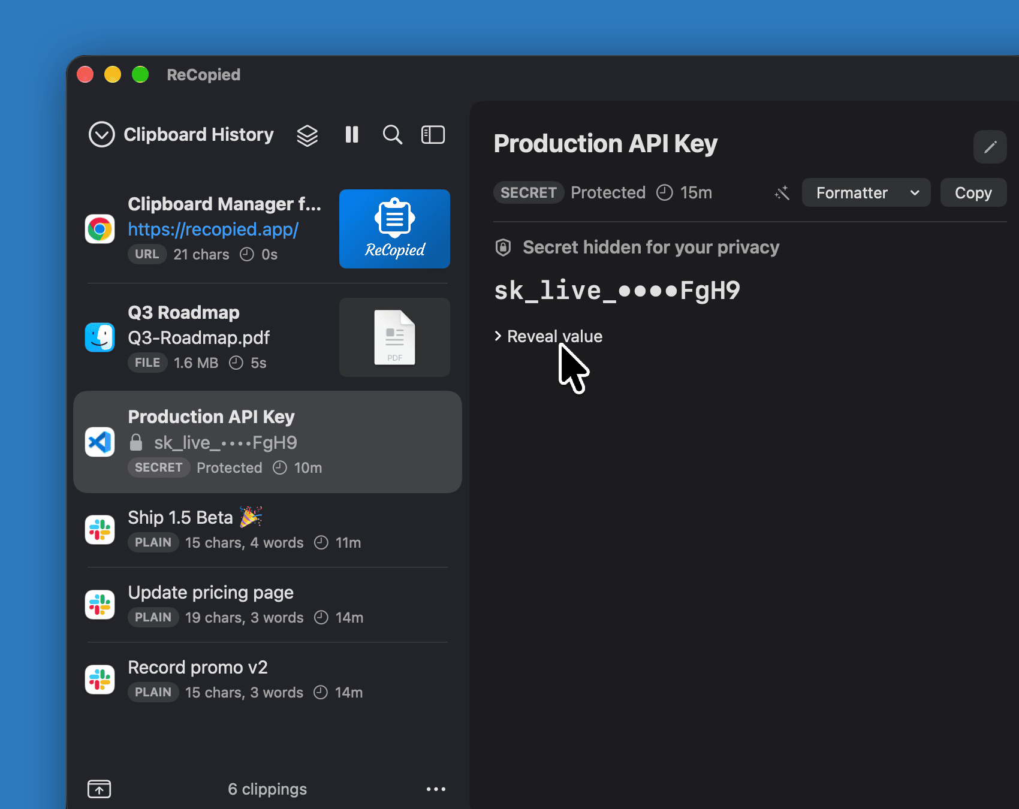Select the Q3 Roadmap clipping
Image resolution: width=1019 pixels, height=809 pixels.
pyautogui.click(x=267, y=337)
